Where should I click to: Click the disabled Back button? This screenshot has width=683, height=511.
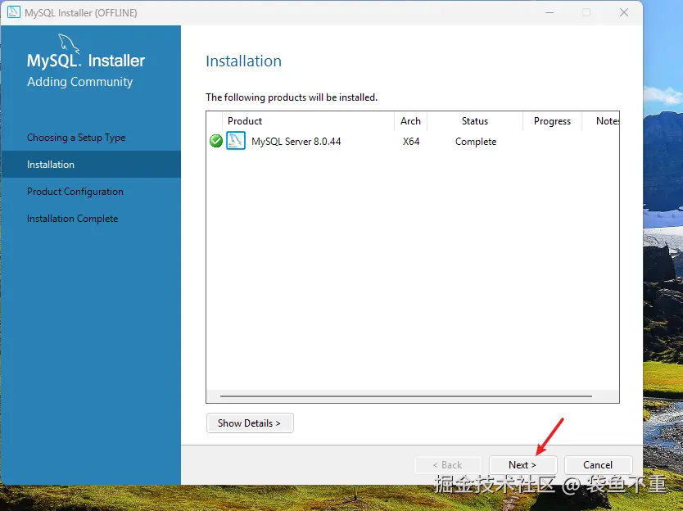pos(448,465)
